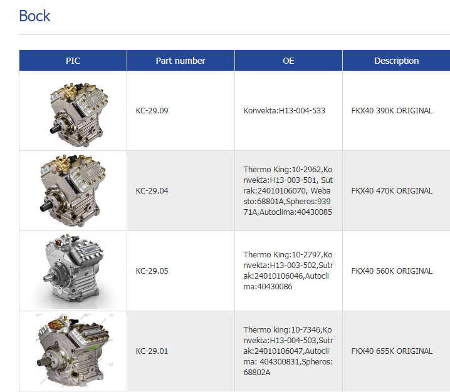Viewport: 450px width, 392px height.
Task: Click description FKX40 655K ORIGINAL
Action: (392, 351)
